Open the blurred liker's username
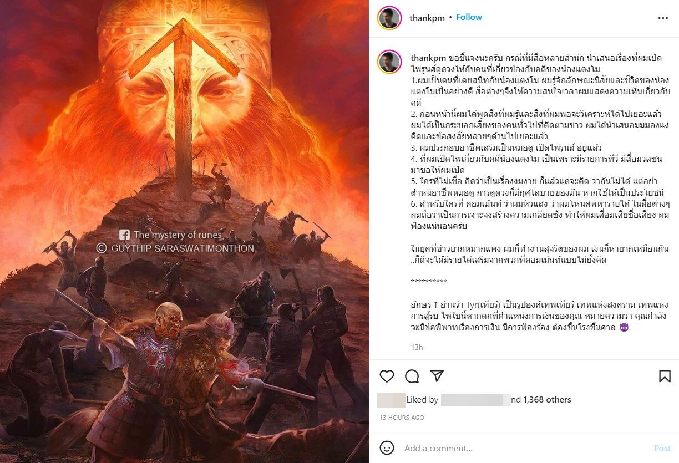Viewport: 679px width, 463px height. (476, 400)
